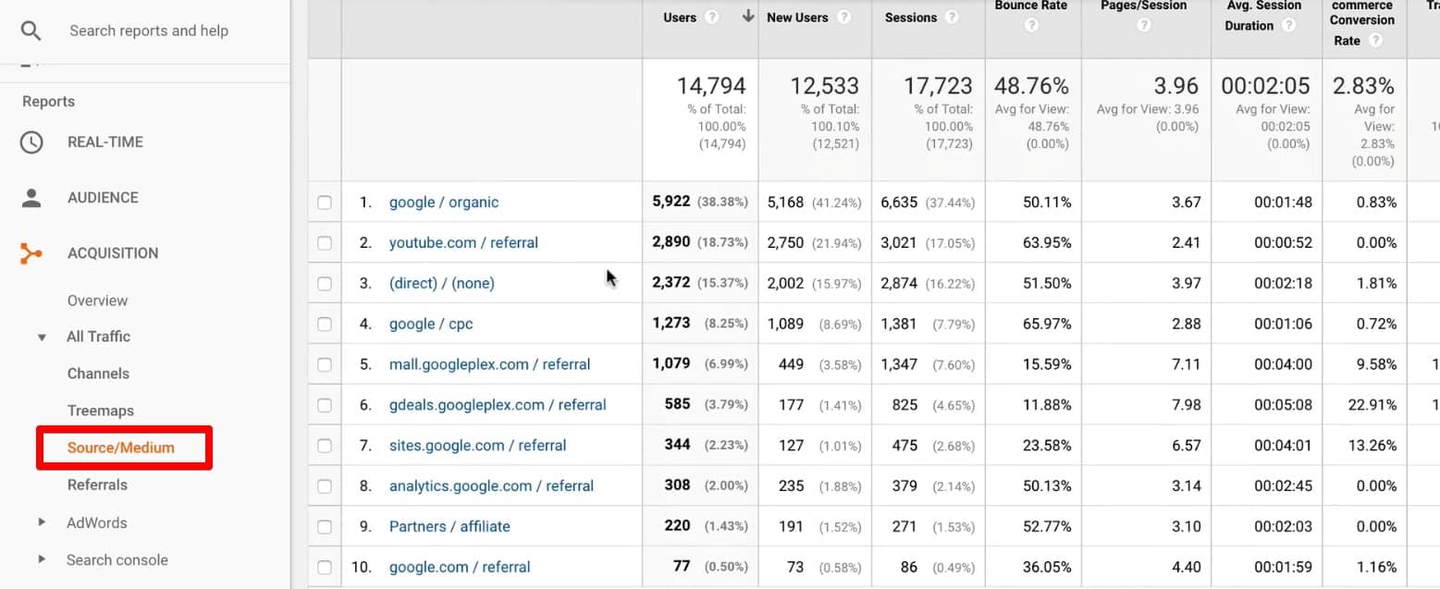Click the search reports input field

pyautogui.click(x=148, y=31)
